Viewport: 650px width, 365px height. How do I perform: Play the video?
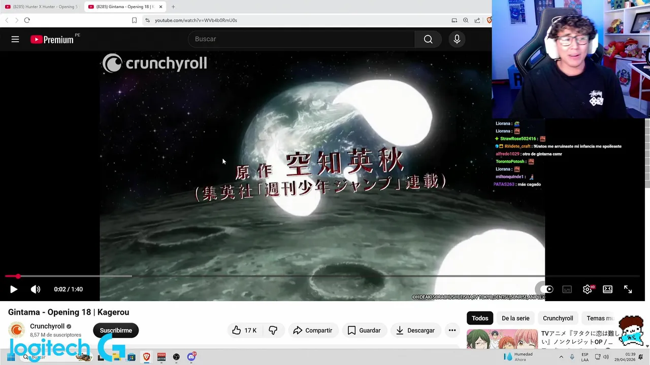pyautogui.click(x=14, y=289)
